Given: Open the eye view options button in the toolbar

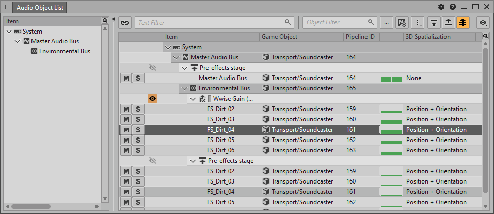Looking at the screenshot, I should pos(484,22).
